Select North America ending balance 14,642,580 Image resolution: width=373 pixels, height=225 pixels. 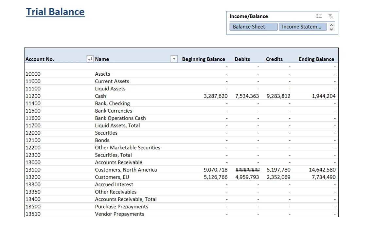[322, 170]
